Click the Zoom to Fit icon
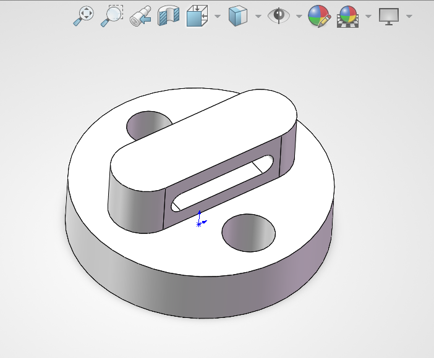The image size is (434, 358). 83,16
